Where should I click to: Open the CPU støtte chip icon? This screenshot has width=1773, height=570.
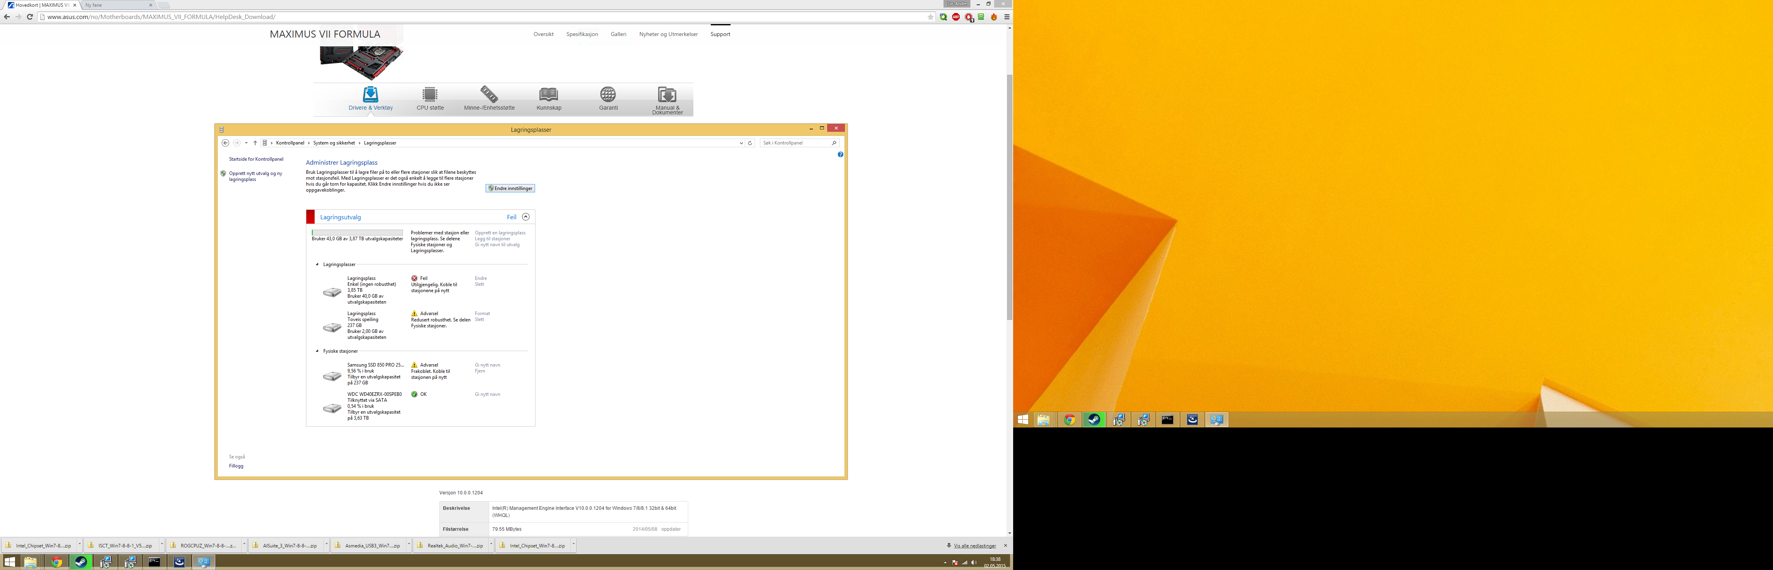[429, 94]
